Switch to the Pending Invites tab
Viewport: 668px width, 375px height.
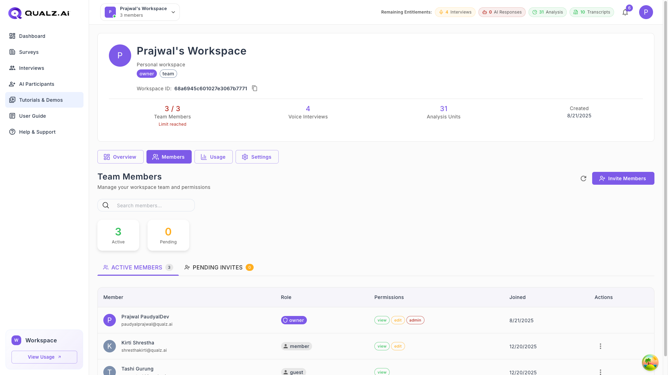pyautogui.click(x=218, y=267)
